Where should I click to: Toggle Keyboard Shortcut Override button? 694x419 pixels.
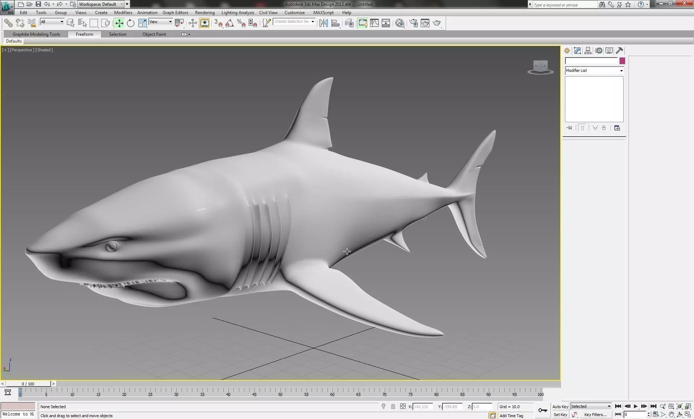[205, 23]
